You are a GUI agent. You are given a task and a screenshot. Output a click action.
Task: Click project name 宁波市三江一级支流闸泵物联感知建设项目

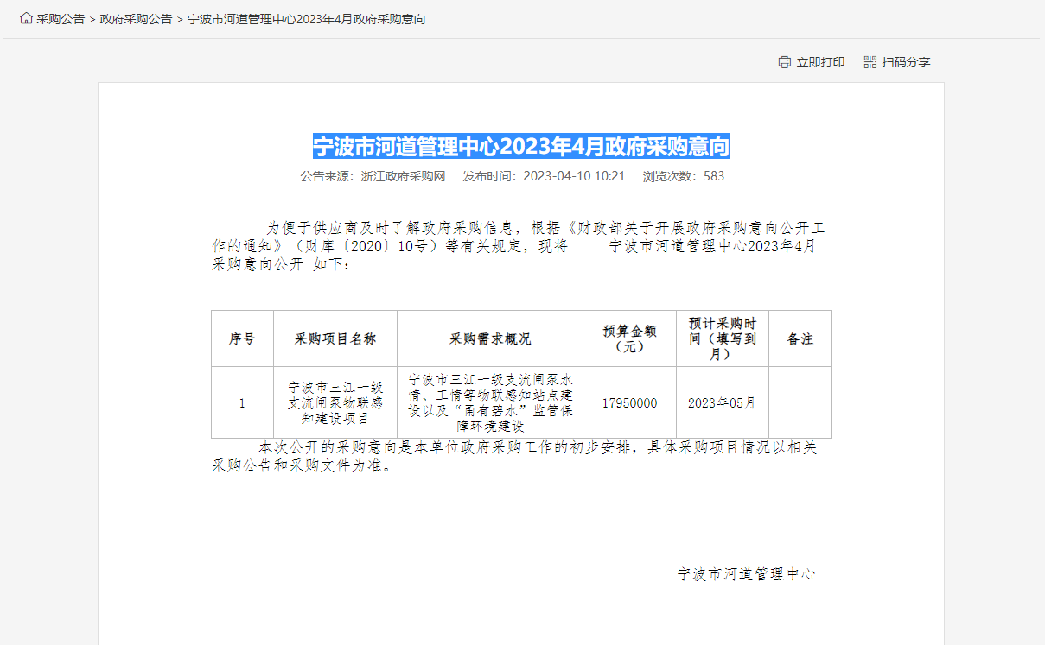tap(335, 402)
